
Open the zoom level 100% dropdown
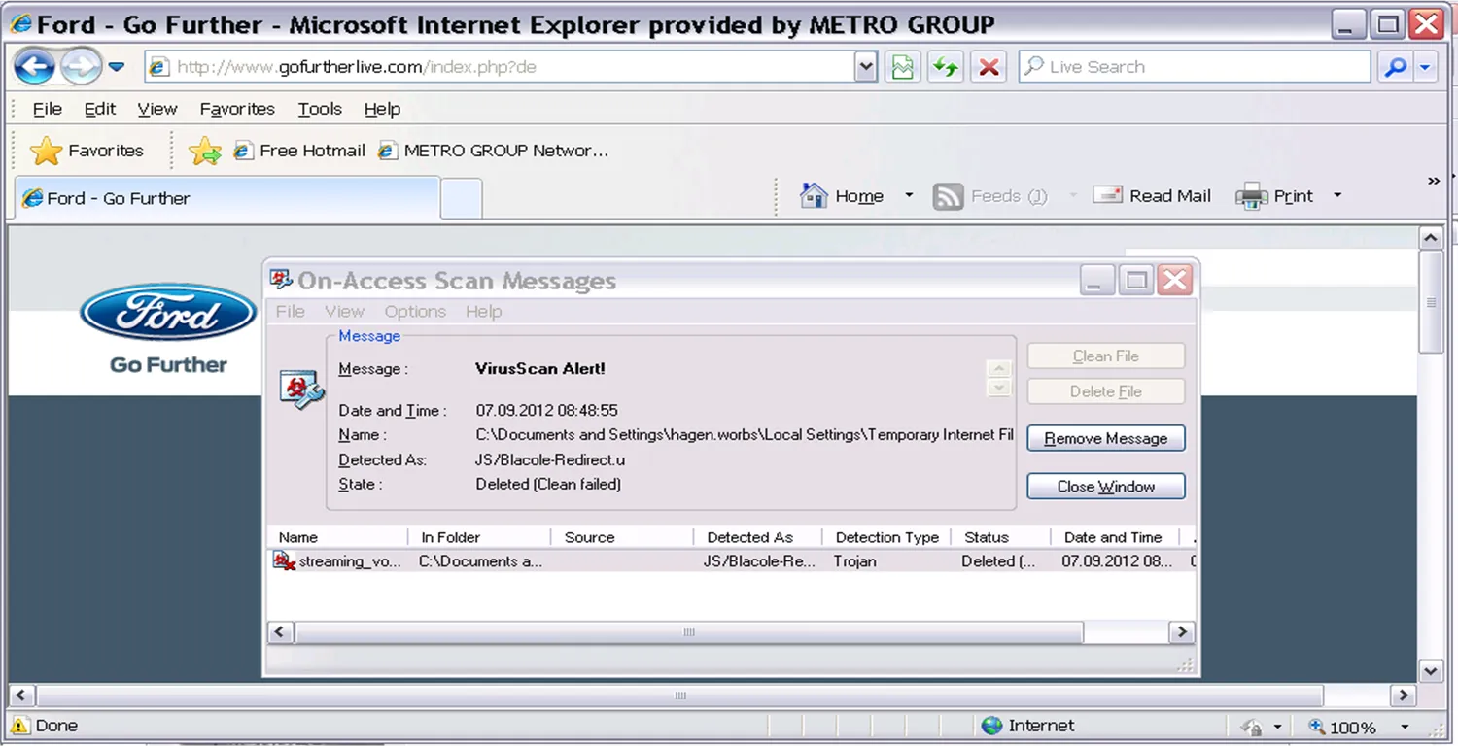coord(1405,727)
